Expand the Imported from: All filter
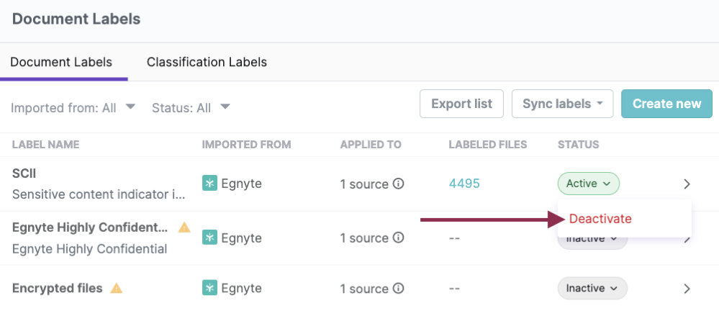Viewport: 719px width, 311px height. click(73, 107)
